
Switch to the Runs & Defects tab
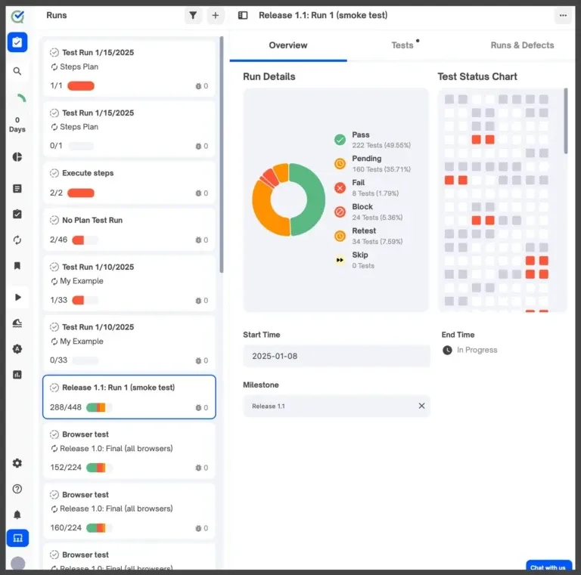(522, 45)
